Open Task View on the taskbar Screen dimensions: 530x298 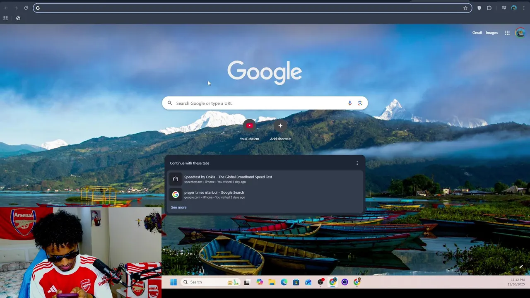pos(247,282)
